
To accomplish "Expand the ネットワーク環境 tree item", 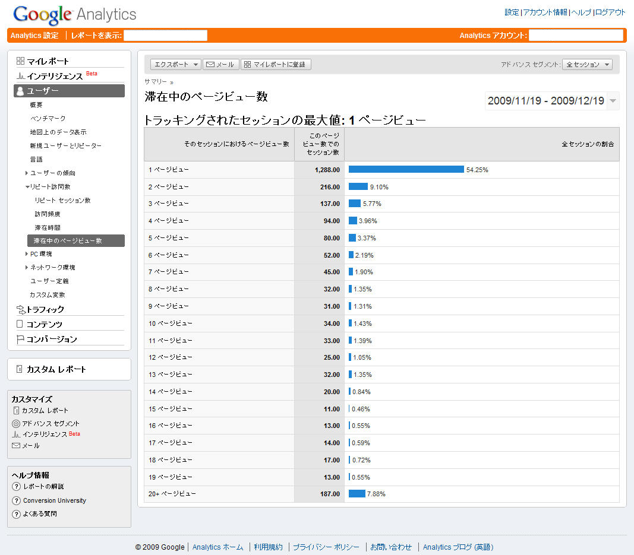I will click(27, 267).
